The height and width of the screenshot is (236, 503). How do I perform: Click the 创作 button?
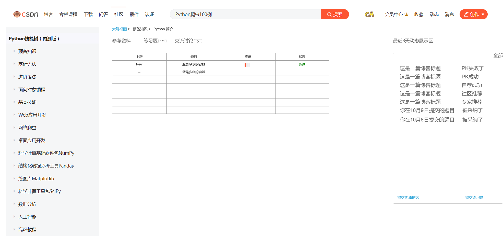[x=473, y=14]
